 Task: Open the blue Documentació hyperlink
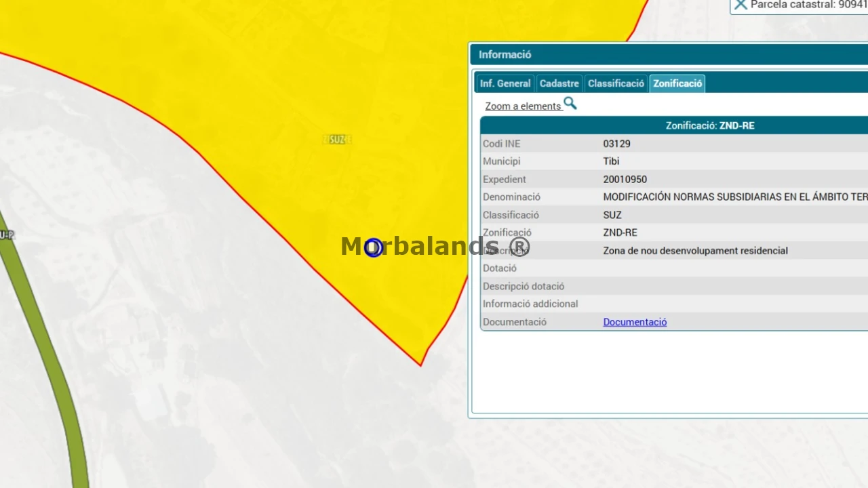[635, 322]
